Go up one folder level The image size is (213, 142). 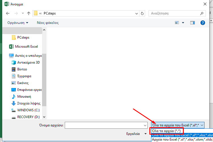(x=28, y=13)
